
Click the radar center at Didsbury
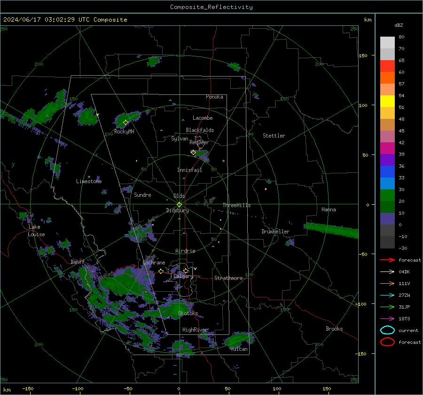(180, 204)
